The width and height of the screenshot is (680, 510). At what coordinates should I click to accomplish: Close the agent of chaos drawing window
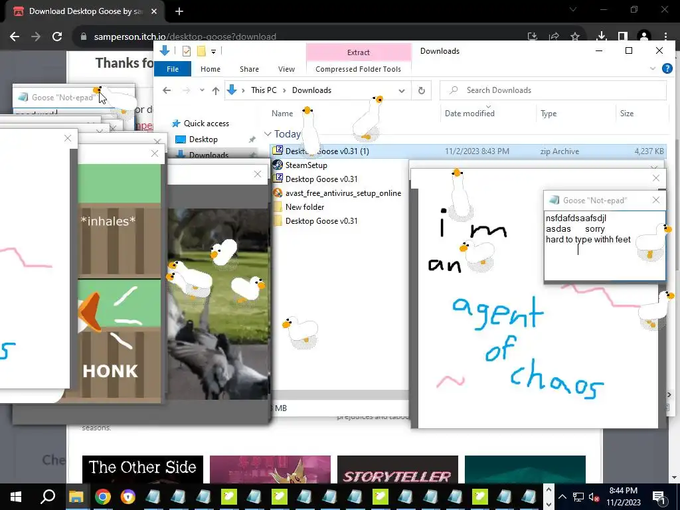coord(655,178)
